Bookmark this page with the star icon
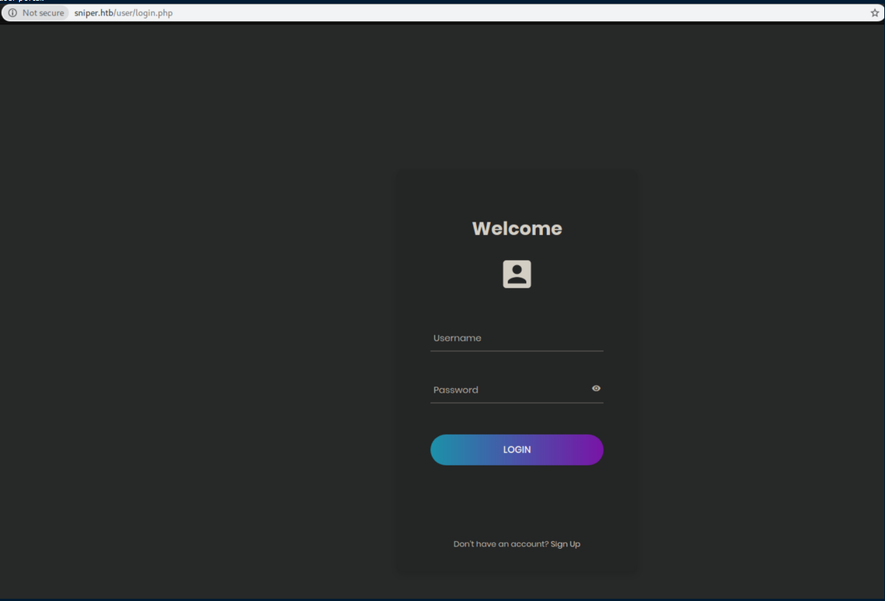Image resolution: width=885 pixels, height=601 pixels. click(x=875, y=13)
